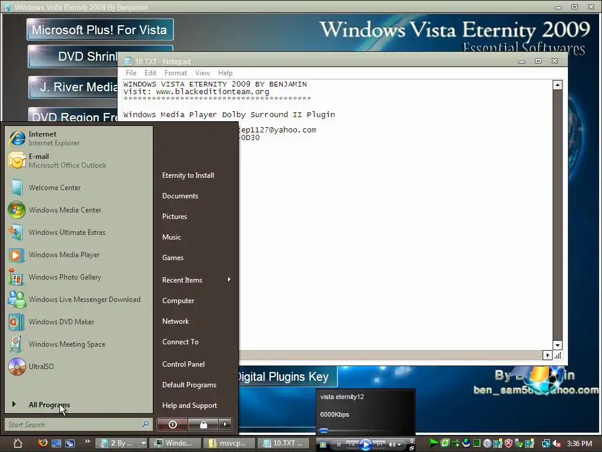
Task: Open Documents from Start menu
Action: click(180, 196)
